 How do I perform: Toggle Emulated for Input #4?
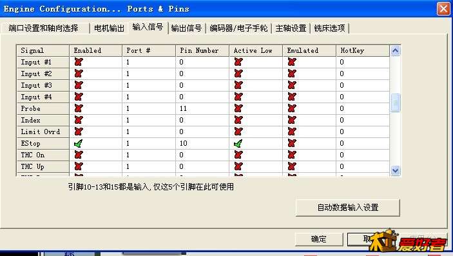pyautogui.click(x=292, y=97)
